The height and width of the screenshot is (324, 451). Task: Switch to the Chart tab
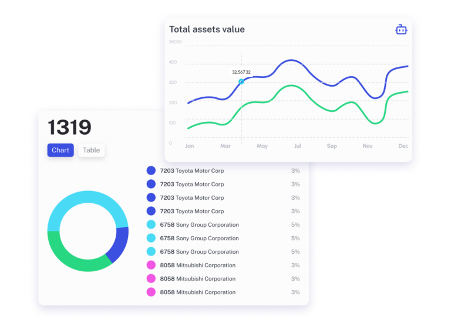[x=60, y=150]
